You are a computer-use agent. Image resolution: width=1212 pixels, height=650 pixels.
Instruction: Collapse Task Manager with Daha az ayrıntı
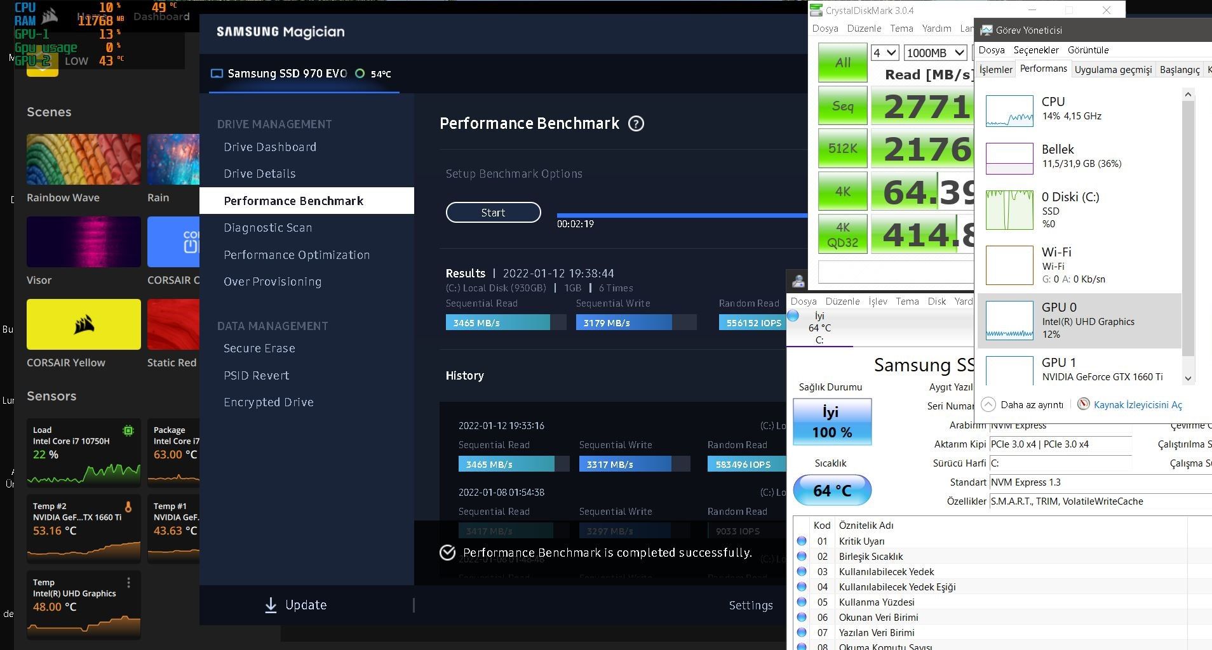1022,404
